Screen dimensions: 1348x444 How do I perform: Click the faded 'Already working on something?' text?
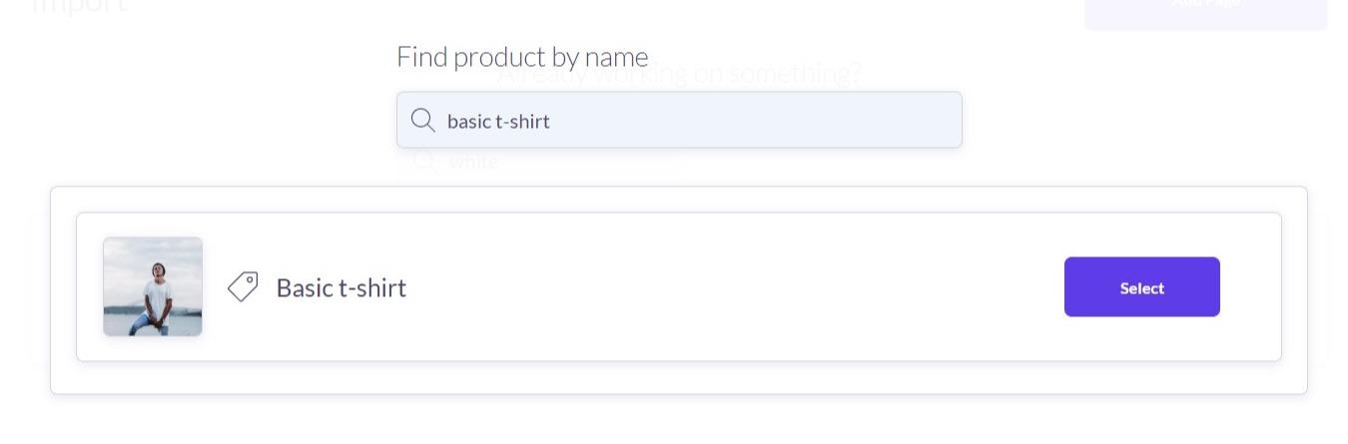(x=679, y=74)
